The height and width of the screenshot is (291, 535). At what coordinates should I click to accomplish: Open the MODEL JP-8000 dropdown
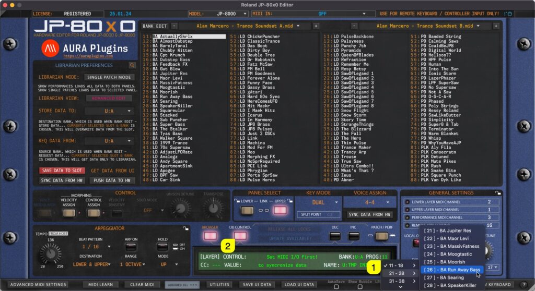(x=217, y=14)
